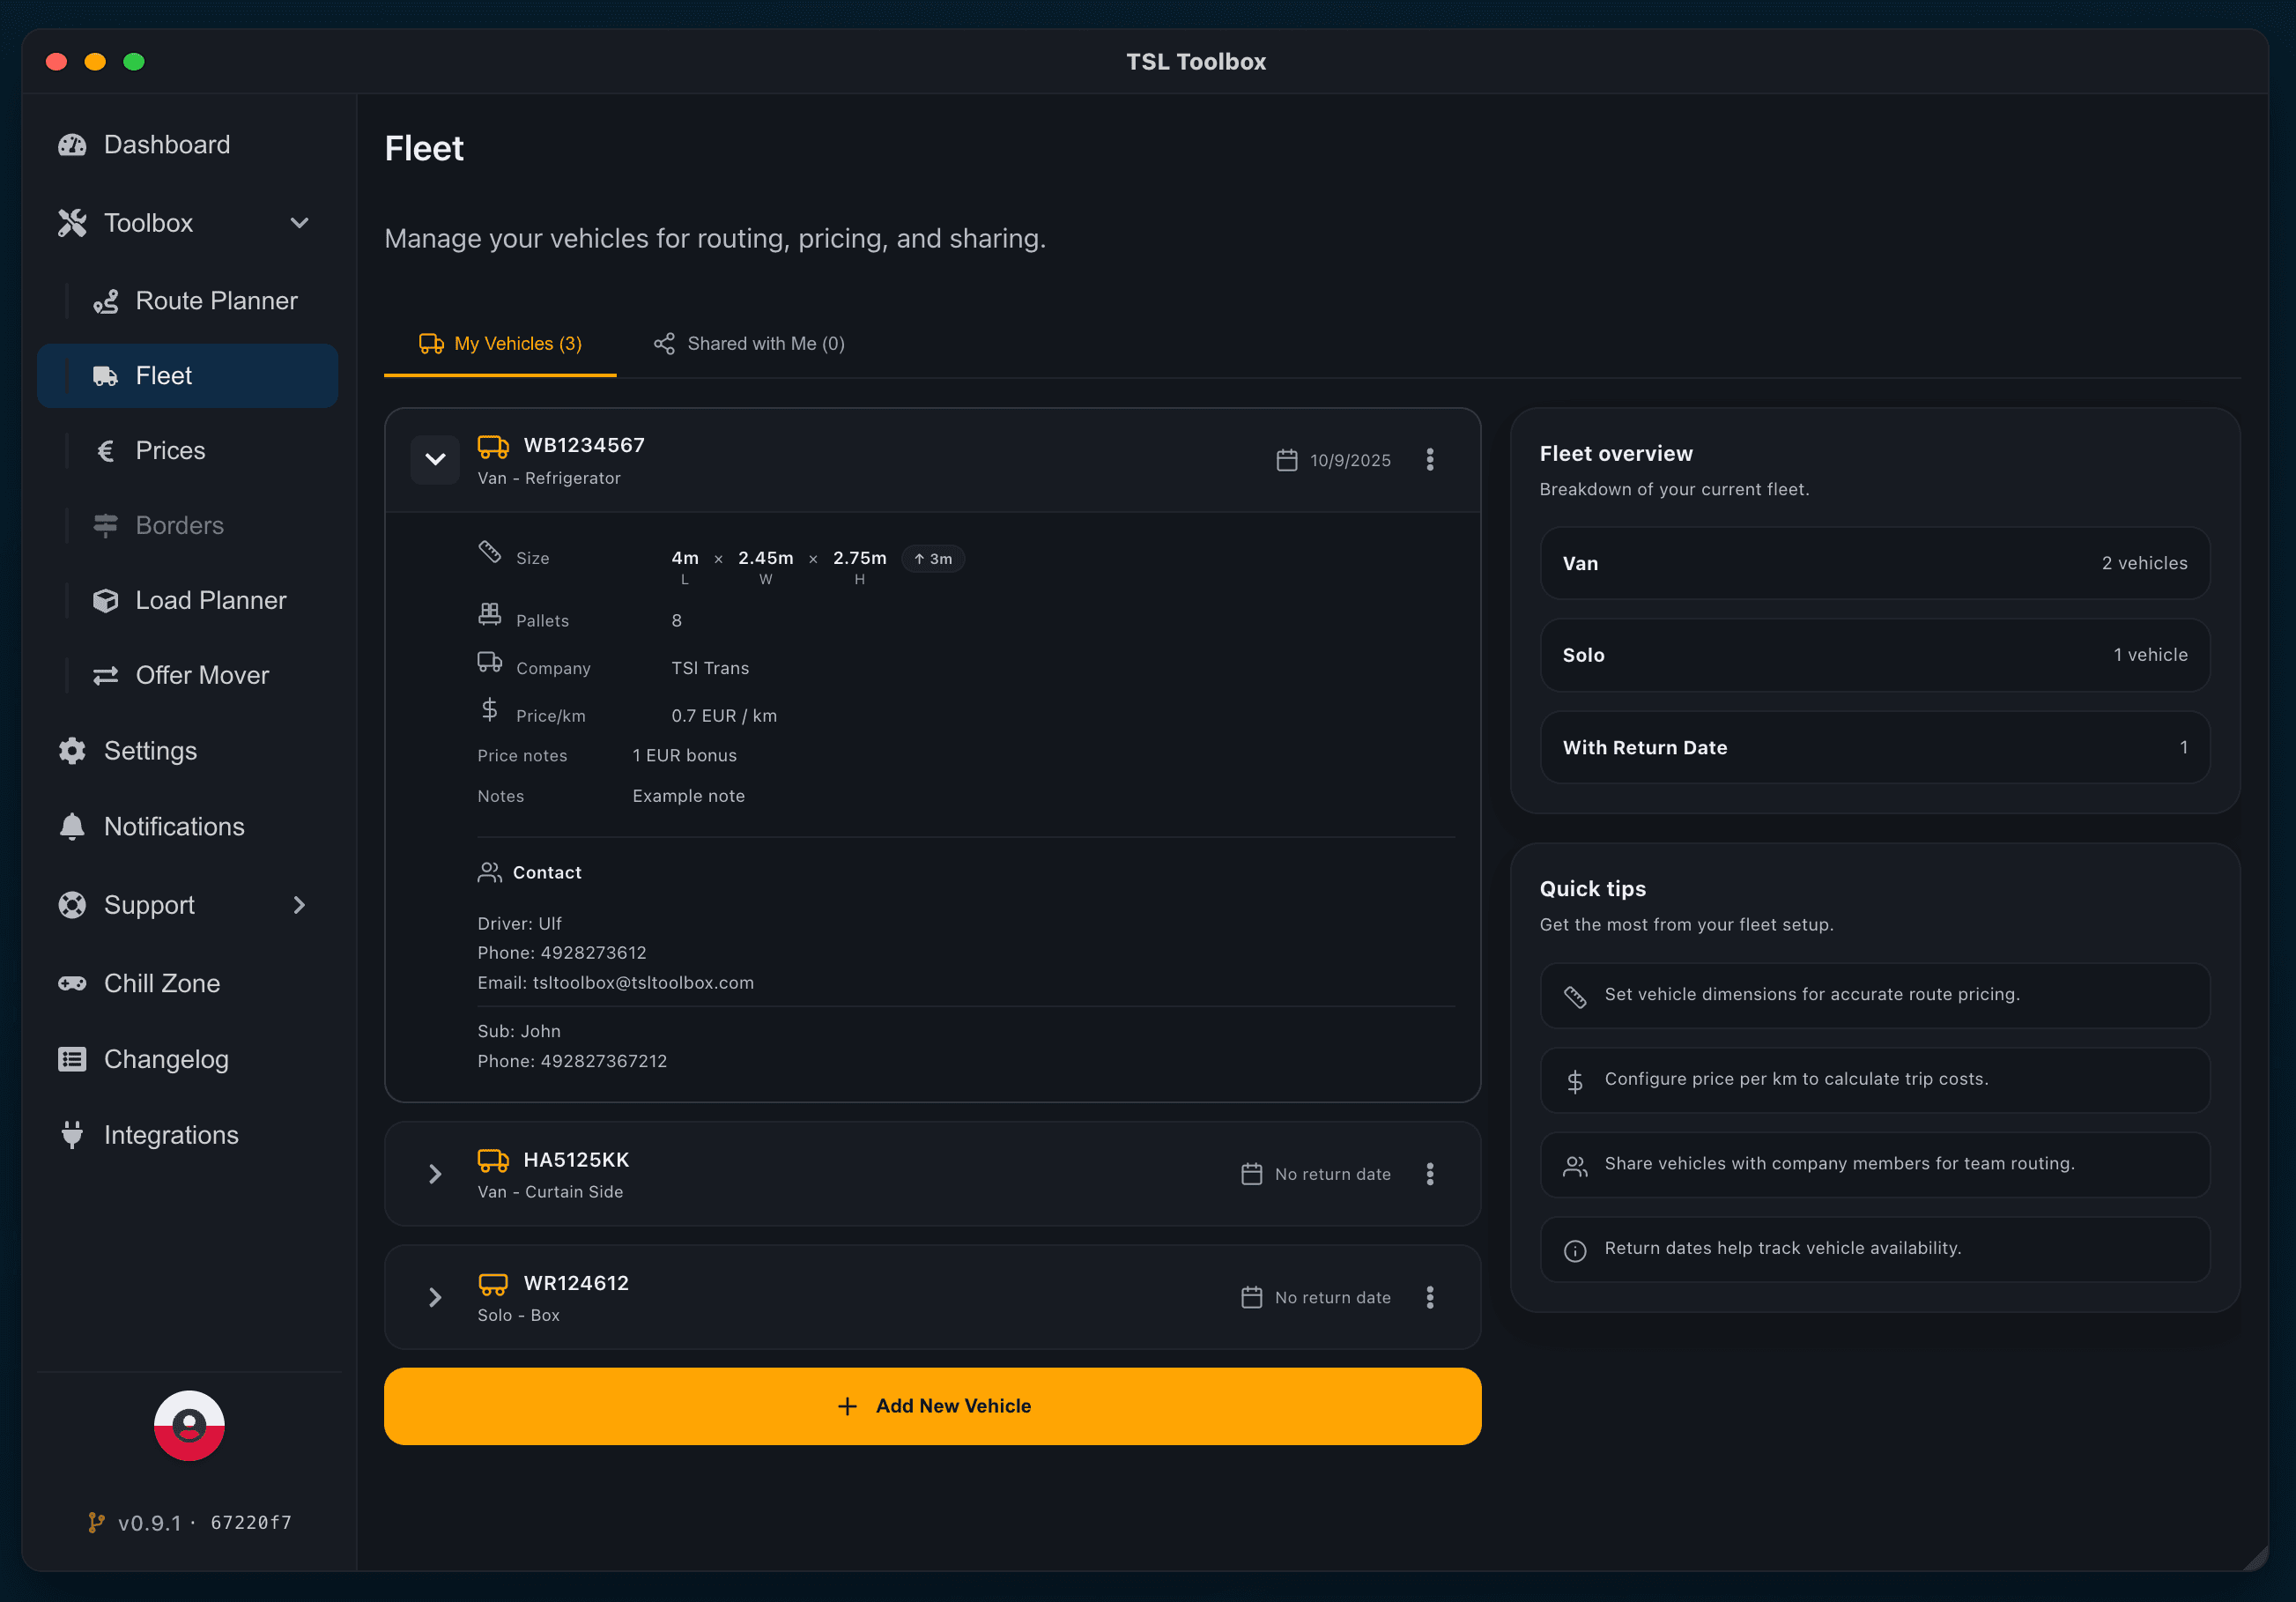
Task: Click the Support lifebuoy icon
Action: click(x=72, y=905)
